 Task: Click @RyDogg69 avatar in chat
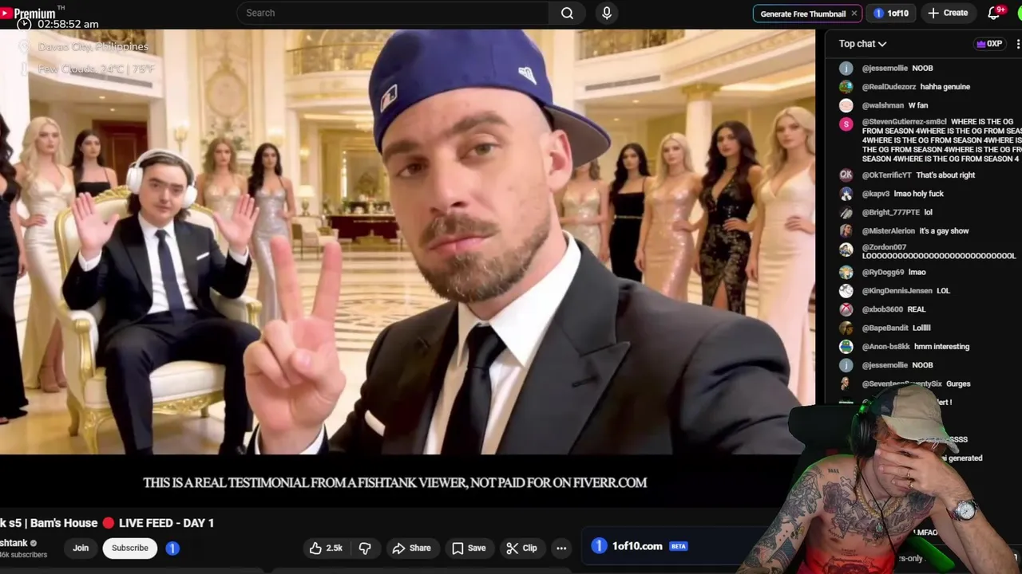846,272
